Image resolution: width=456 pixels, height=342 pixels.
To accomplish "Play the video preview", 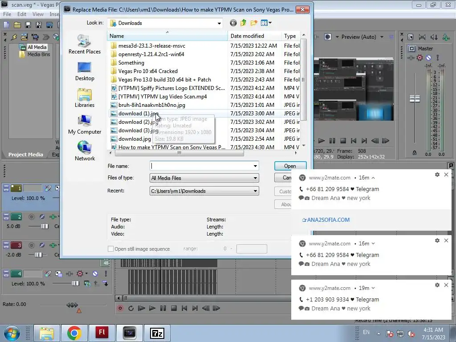I will point(322,141).
